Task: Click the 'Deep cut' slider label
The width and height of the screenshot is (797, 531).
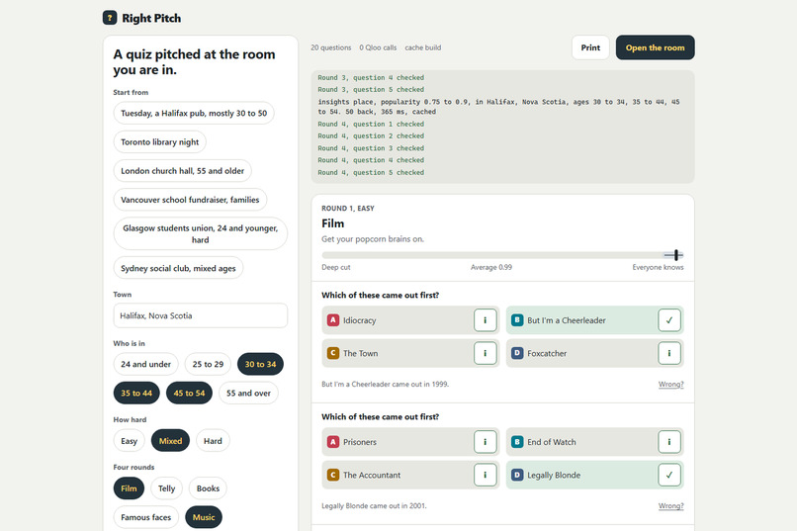Action: [x=336, y=267]
